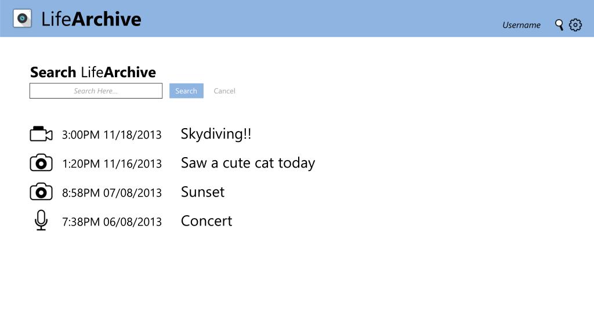Open the Sunset entry
The width and height of the screenshot is (594, 334).
coord(202,192)
